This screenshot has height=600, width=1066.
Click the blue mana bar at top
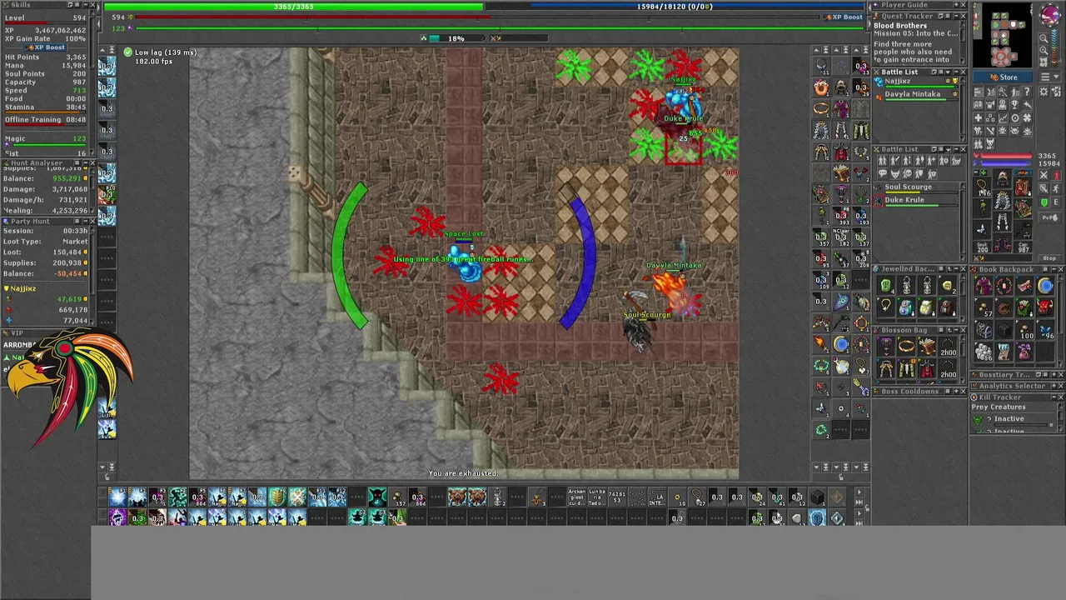675,7
